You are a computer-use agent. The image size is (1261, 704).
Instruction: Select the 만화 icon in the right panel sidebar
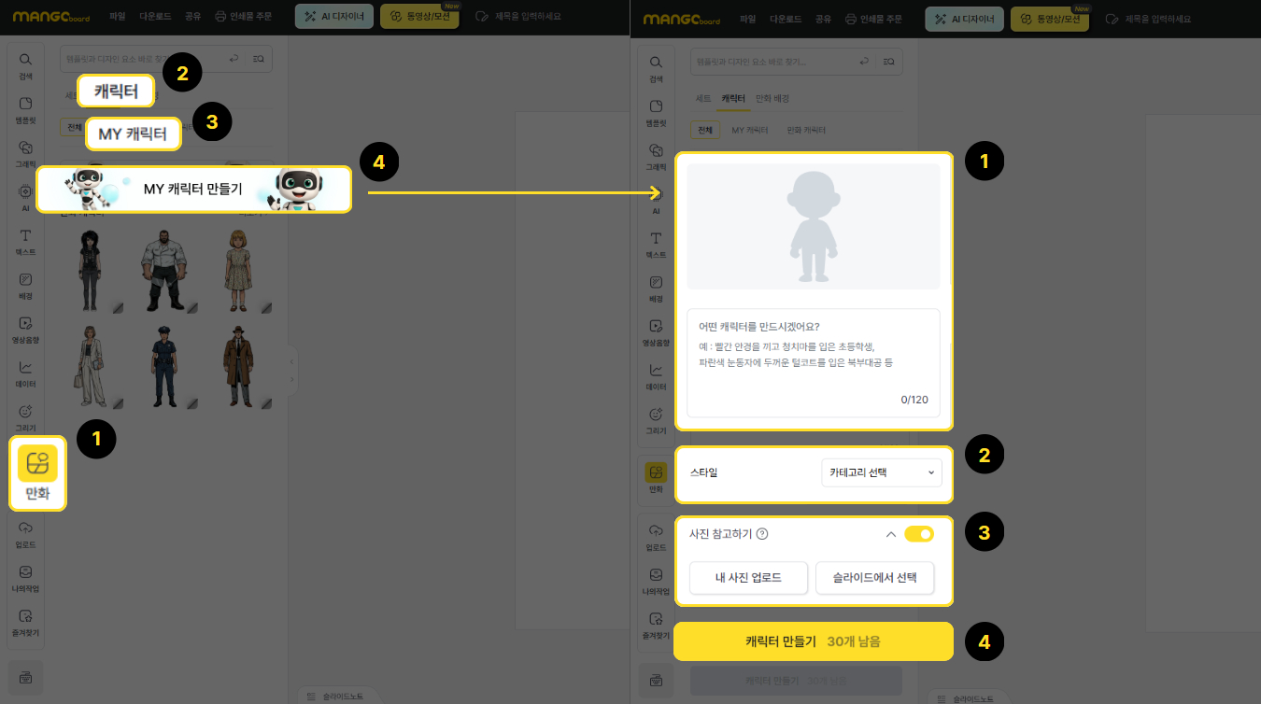click(x=656, y=477)
